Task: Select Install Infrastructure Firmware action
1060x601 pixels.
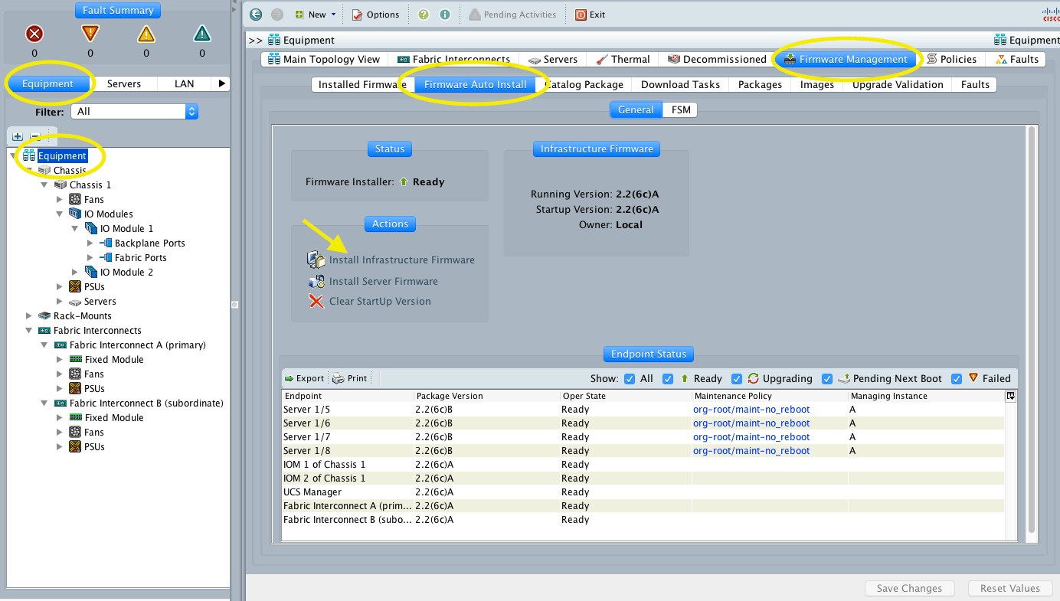Action: pyautogui.click(x=401, y=260)
